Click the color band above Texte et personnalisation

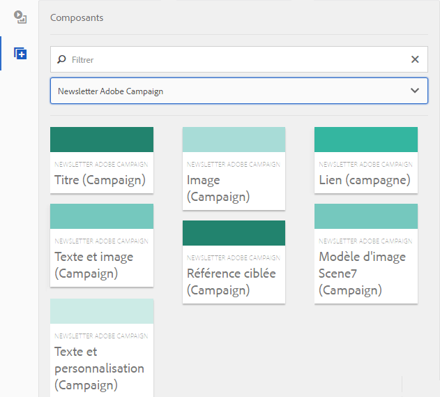pos(102,310)
